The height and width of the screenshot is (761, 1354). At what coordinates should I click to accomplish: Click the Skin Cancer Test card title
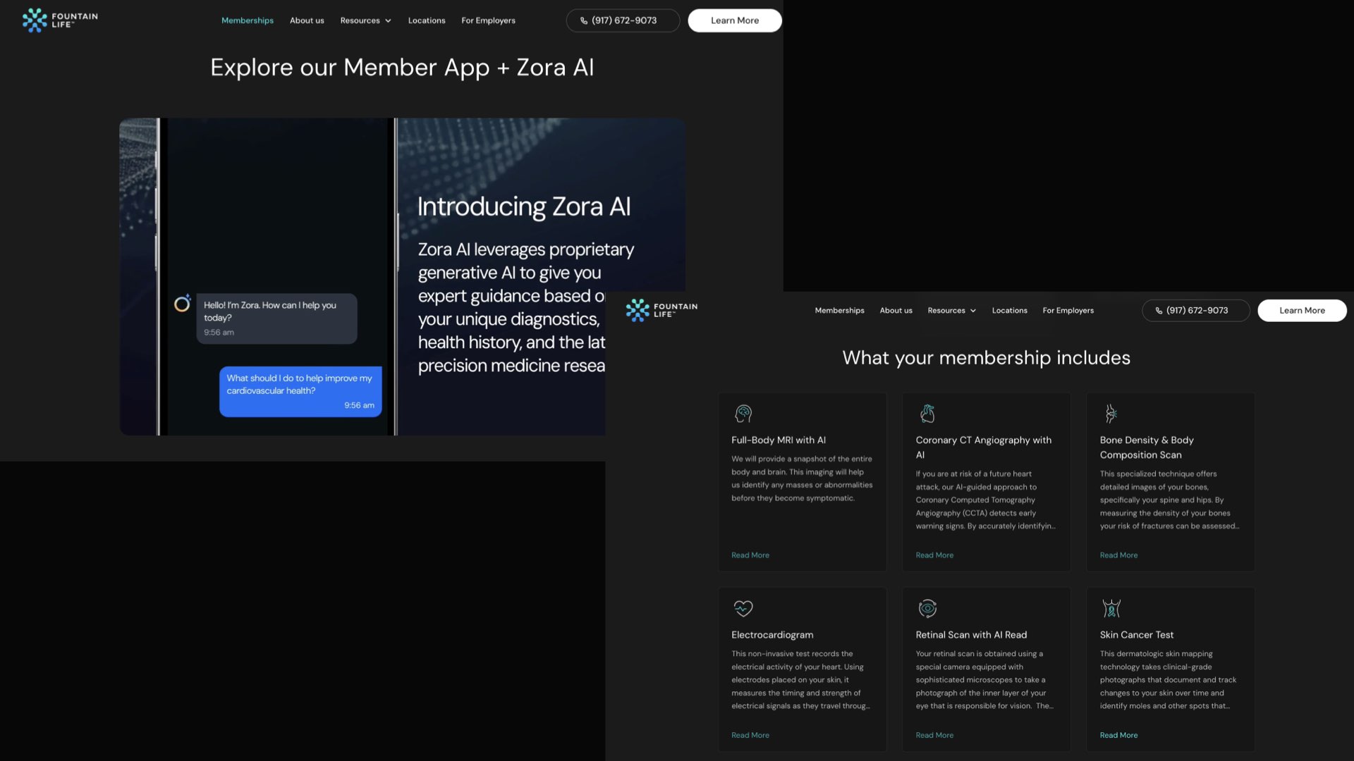(x=1137, y=635)
